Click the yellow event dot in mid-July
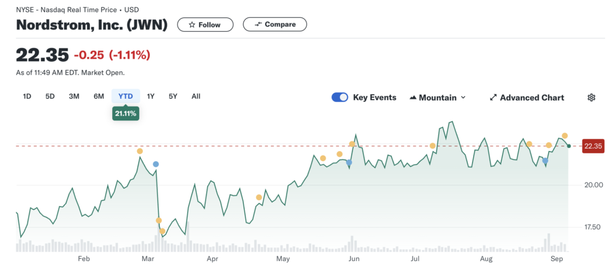 click(432, 146)
